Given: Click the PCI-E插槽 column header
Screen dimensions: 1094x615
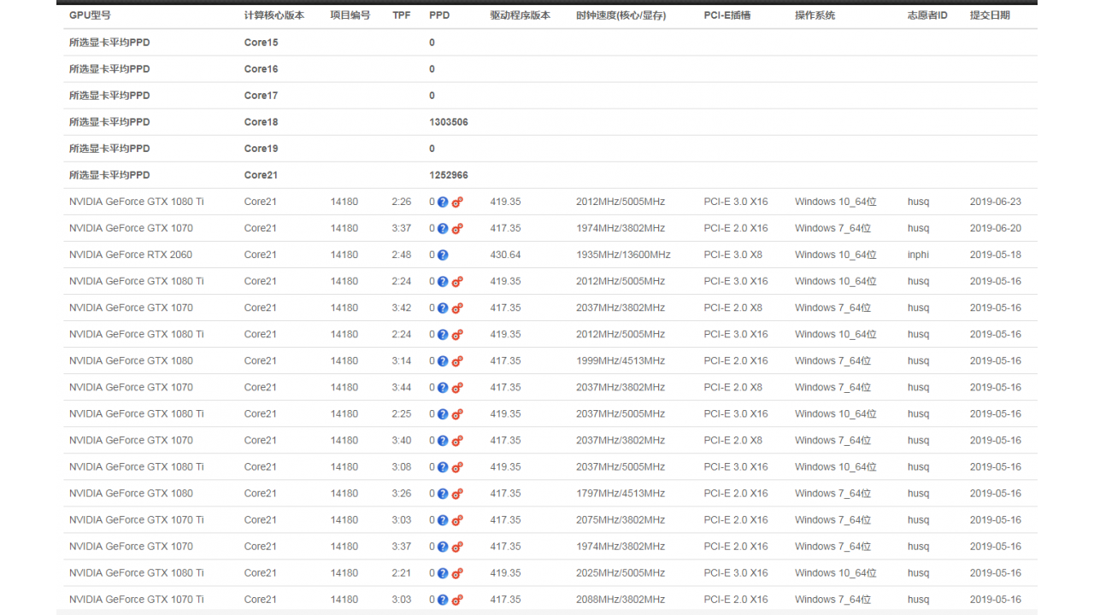Looking at the screenshot, I should (x=727, y=15).
